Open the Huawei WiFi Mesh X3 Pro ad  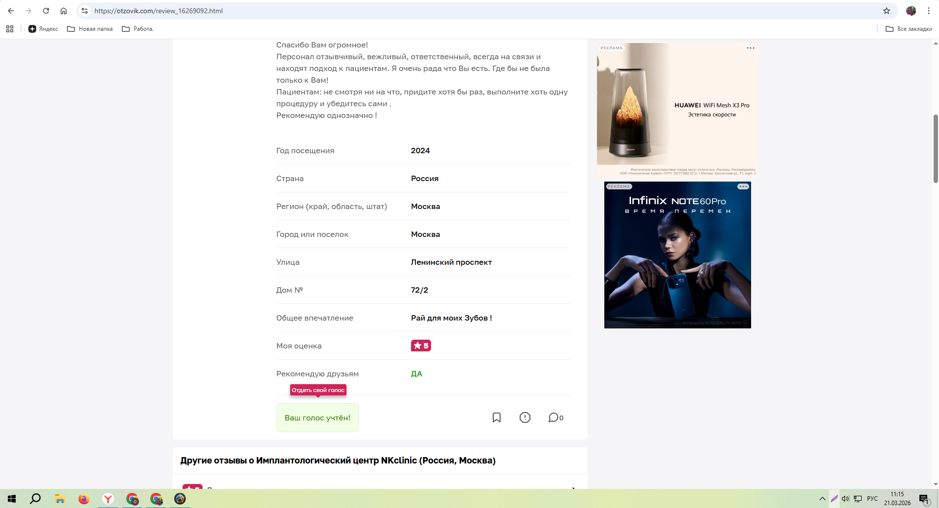[677, 110]
